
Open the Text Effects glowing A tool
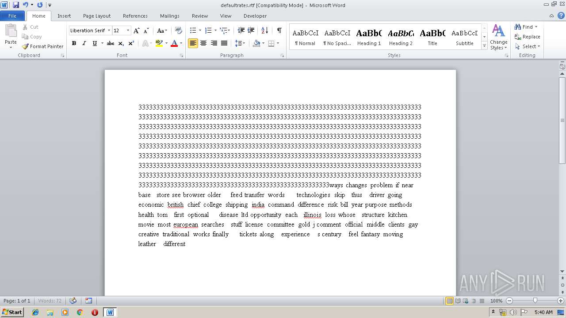point(145,43)
